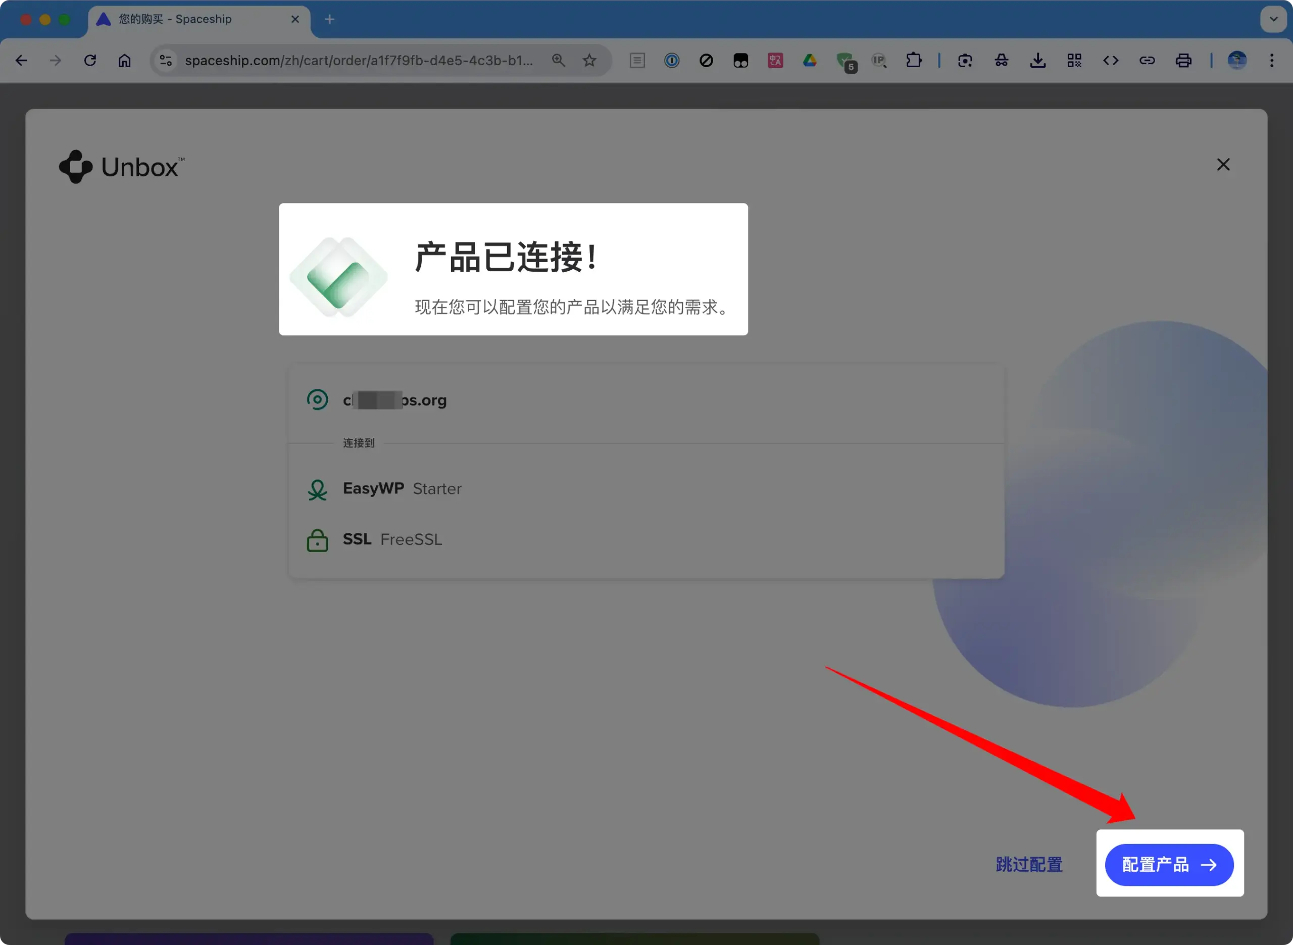Click the 跳过配置 link
The image size is (1293, 945).
1029,864
